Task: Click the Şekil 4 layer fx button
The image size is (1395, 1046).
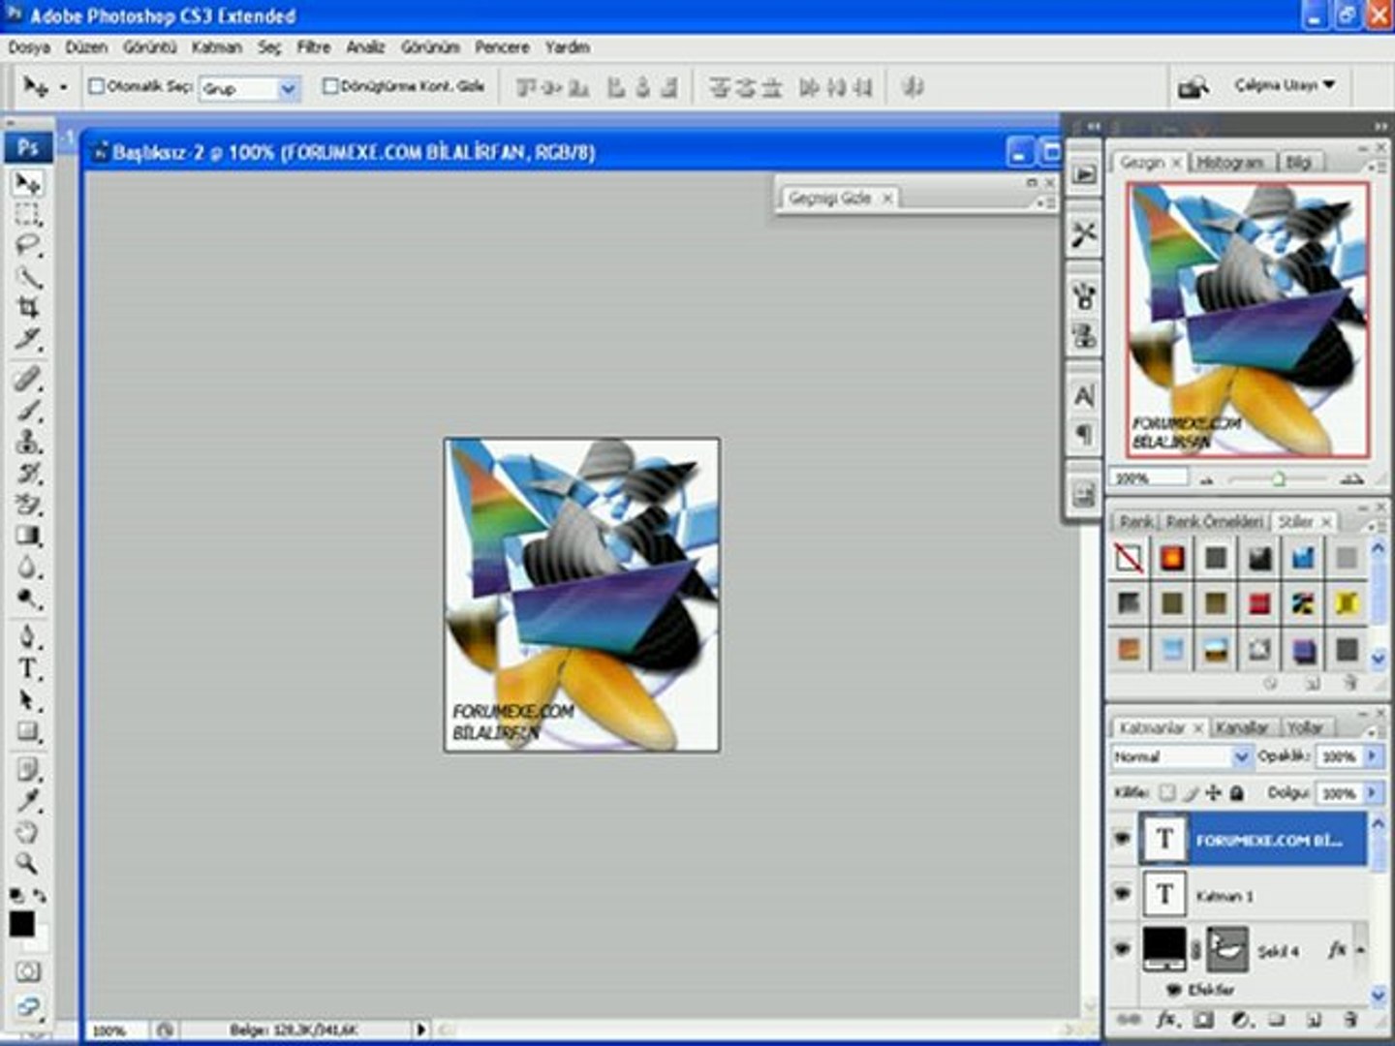Action: pyautogui.click(x=1337, y=950)
